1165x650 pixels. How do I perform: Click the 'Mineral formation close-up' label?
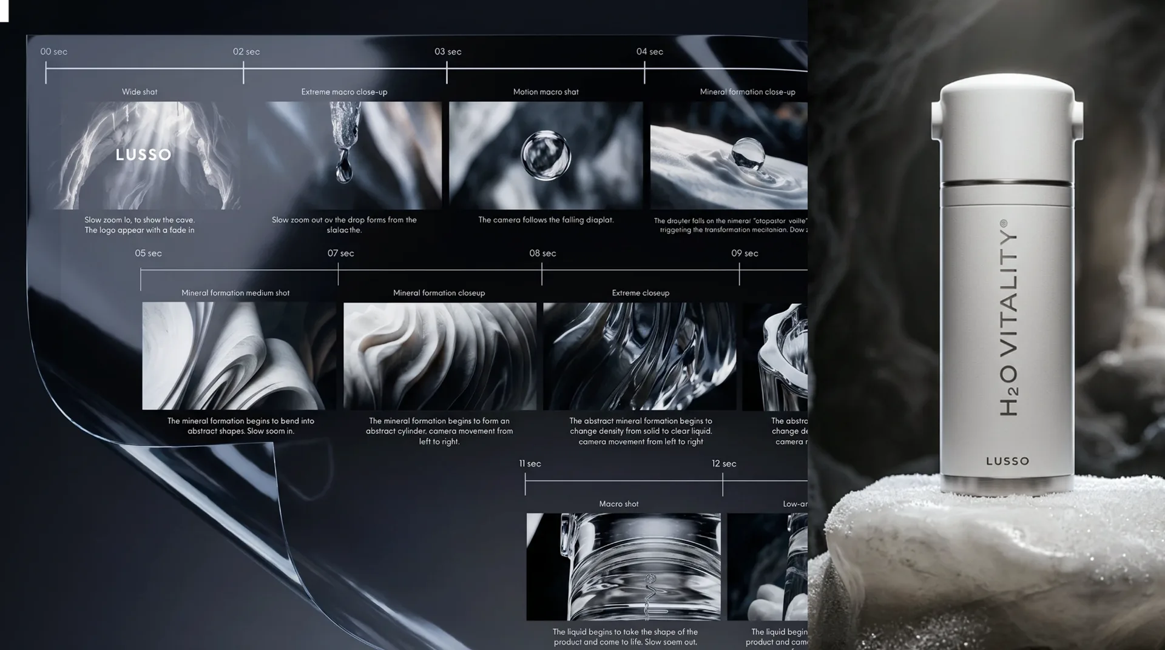click(748, 92)
